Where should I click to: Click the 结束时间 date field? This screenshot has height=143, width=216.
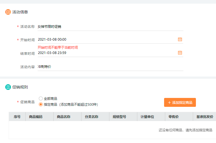(x=106, y=53)
